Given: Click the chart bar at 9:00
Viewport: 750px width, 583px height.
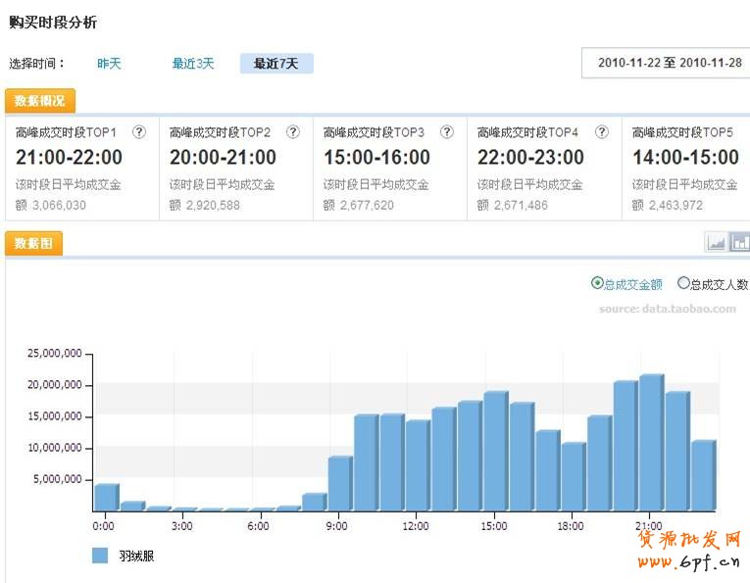Looking at the screenshot, I should click(x=339, y=484).
